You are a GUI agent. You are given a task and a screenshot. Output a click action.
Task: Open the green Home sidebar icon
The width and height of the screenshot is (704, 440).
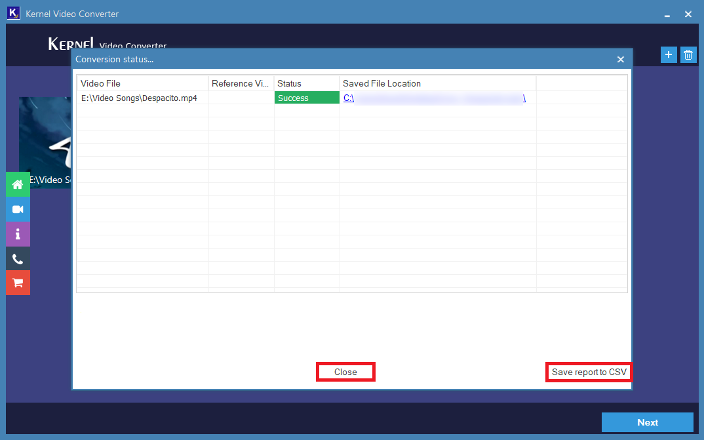point(18,184)
